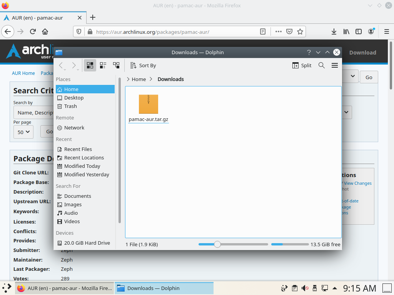Open the Sort By menu in Dolphin
This screenshot has height=295, width=394.
tap(143, 65)
